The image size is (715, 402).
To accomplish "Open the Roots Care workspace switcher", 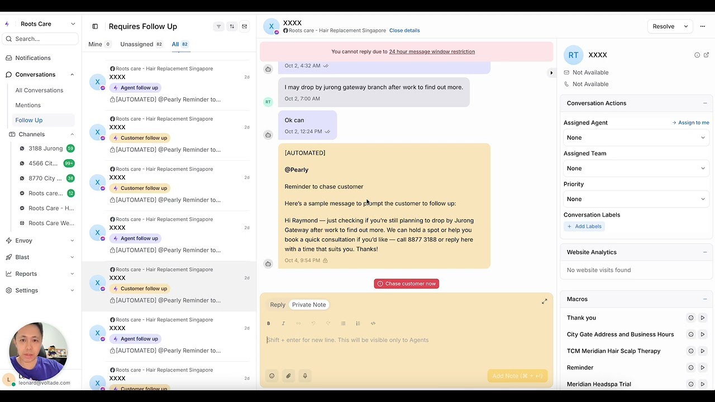I will pyautogui.click(x=40, y=24).
